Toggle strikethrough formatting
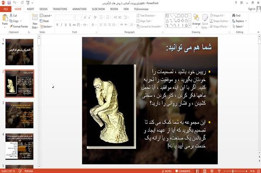This screenshot has width=261, height=173. pyautogui.click(x=74, y=25)
